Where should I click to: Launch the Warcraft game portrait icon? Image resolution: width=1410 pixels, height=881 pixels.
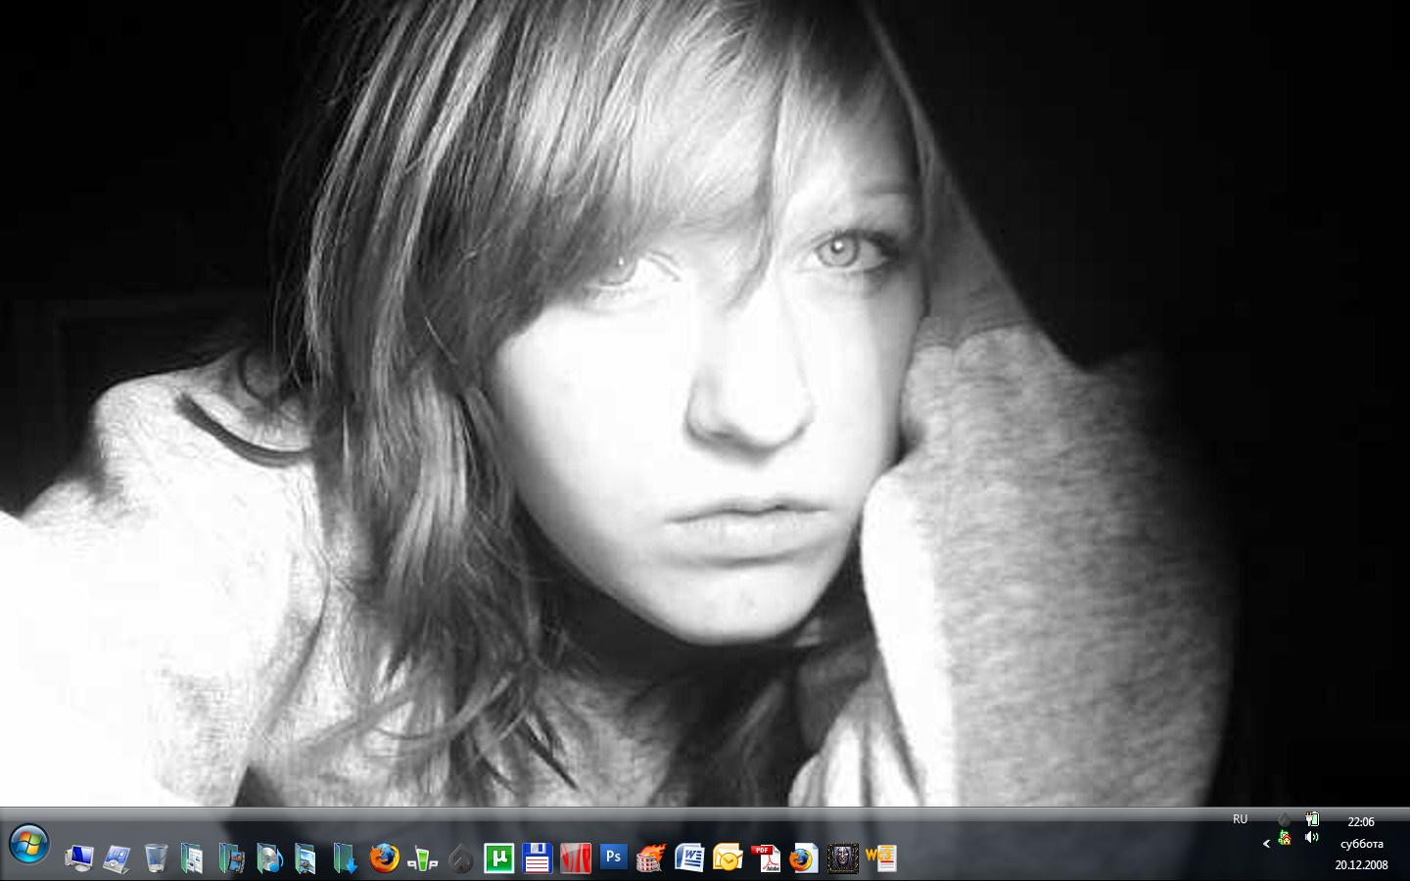coord(842,858)
